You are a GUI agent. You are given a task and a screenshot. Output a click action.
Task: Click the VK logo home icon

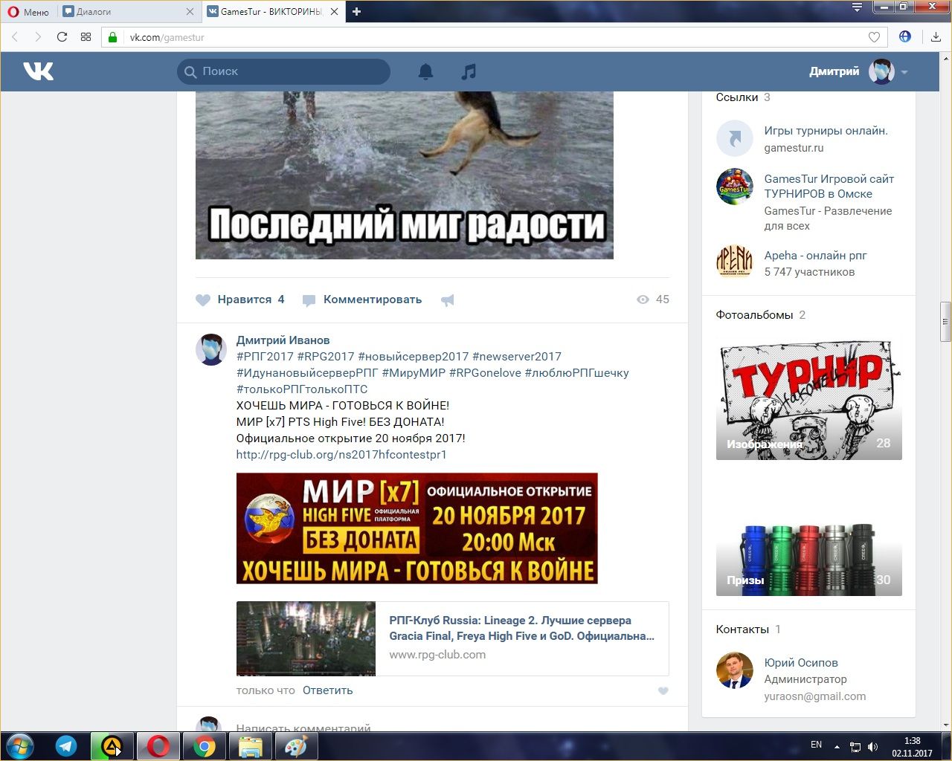tap(38, 71)
